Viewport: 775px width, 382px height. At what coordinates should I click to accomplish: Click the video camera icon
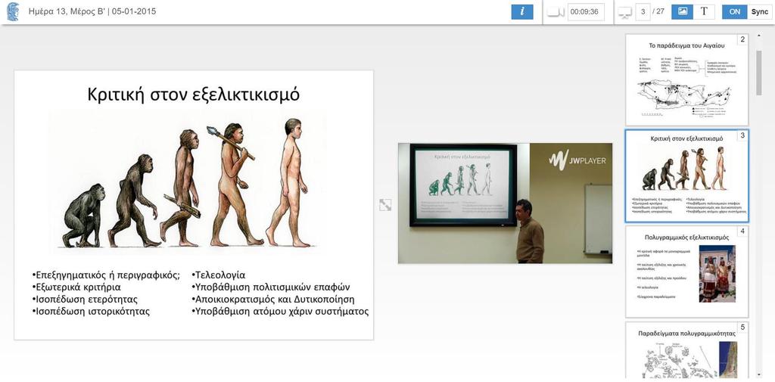556,12
